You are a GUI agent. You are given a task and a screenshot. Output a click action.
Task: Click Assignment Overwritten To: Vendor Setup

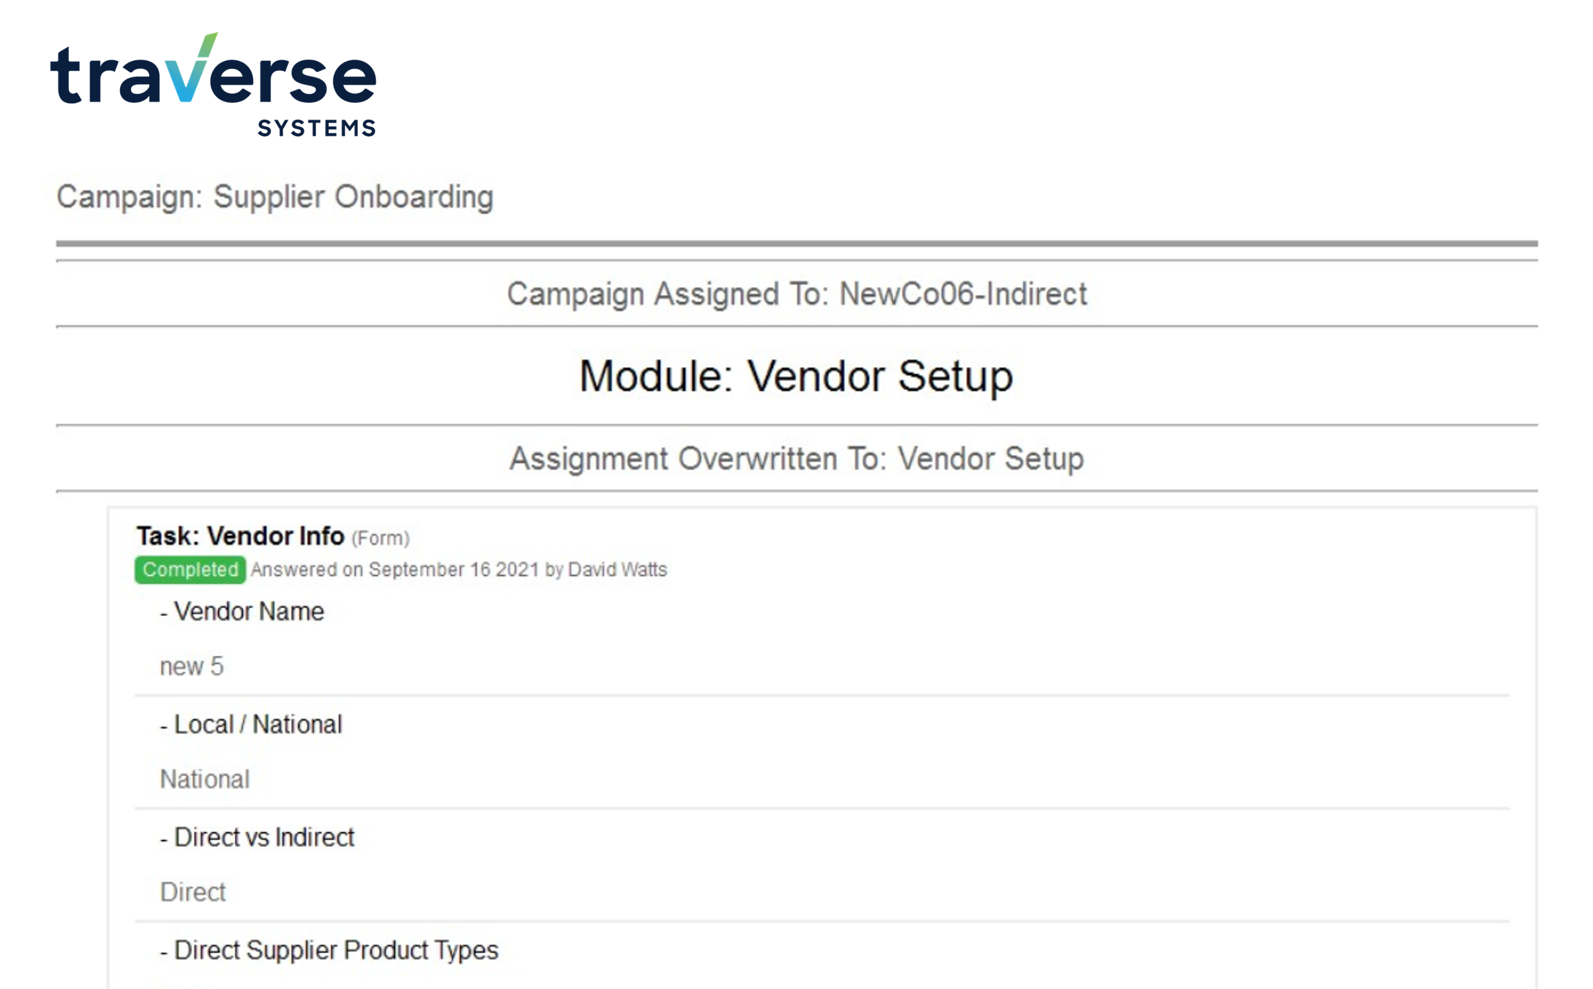tap(796, 458)
